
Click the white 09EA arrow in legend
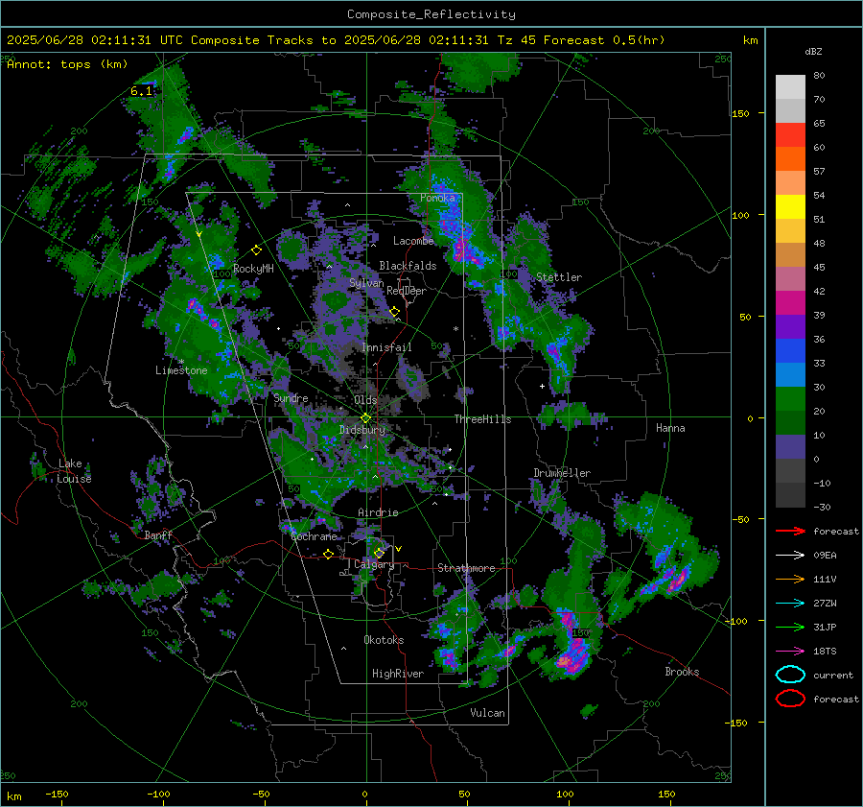click(x=790, y=555)
